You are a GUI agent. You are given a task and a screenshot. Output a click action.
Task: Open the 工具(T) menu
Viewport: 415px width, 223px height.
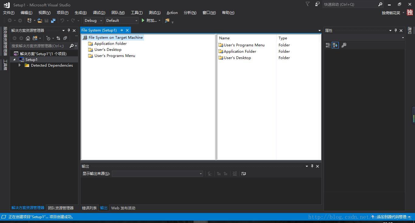(137, 13)
